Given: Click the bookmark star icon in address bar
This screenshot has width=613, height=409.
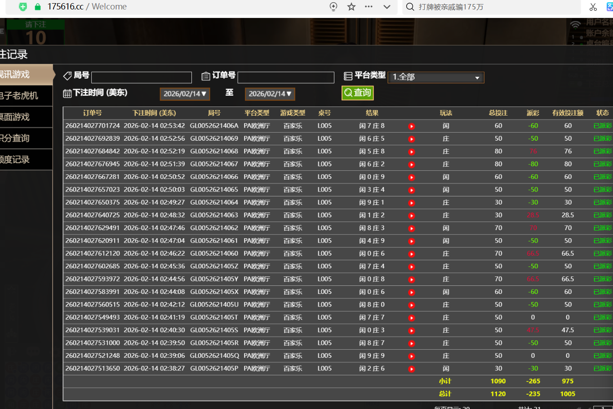Looking at the screenshot, I should [x=351, y=7].
